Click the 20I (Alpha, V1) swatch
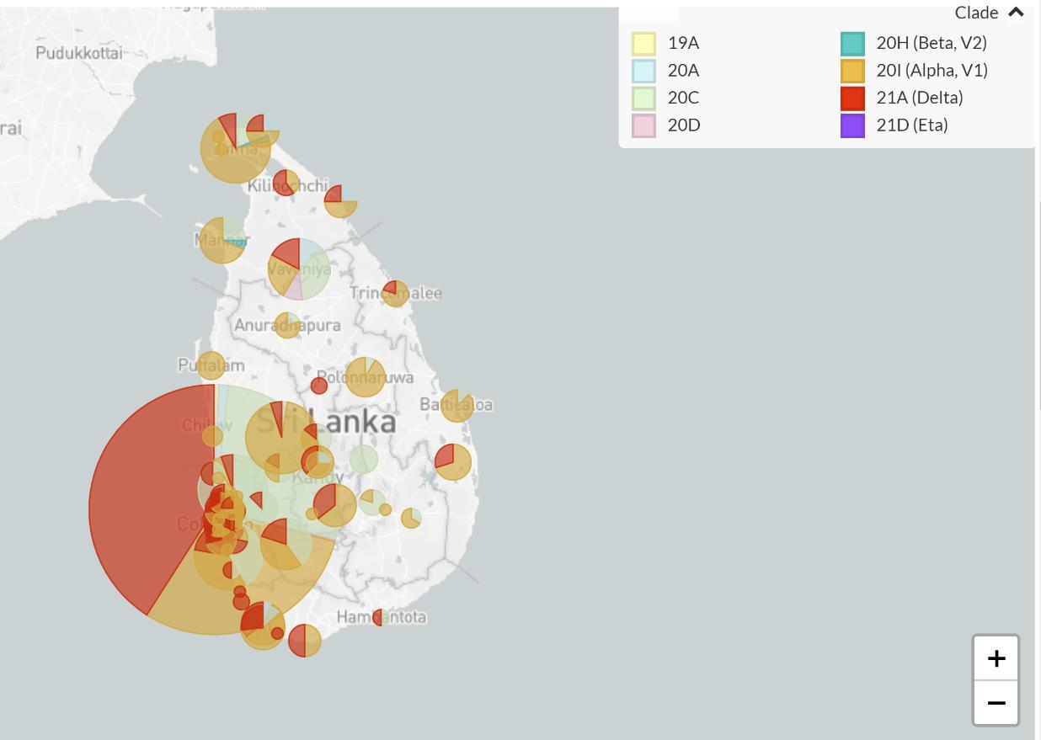 [x=852, y=71]
